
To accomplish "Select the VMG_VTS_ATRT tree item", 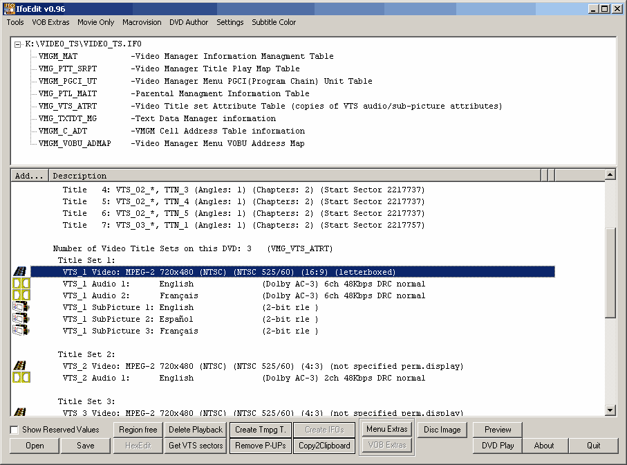I will pyautogui.click(x=68, y=106).
